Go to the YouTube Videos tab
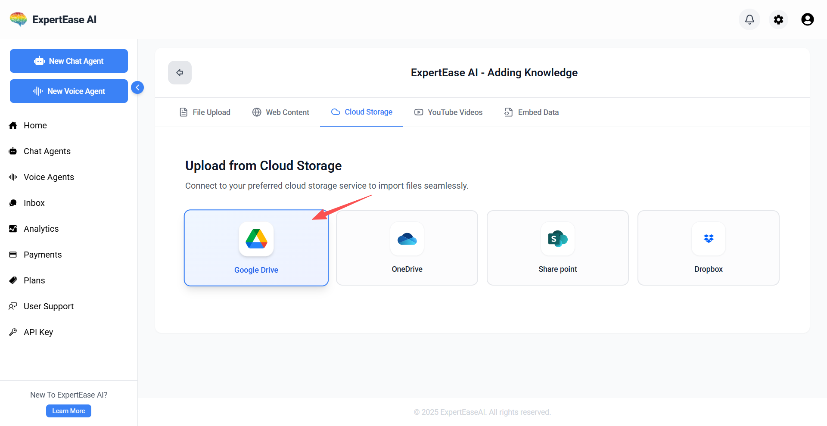The image size is (827, 426). coord(448,112)
